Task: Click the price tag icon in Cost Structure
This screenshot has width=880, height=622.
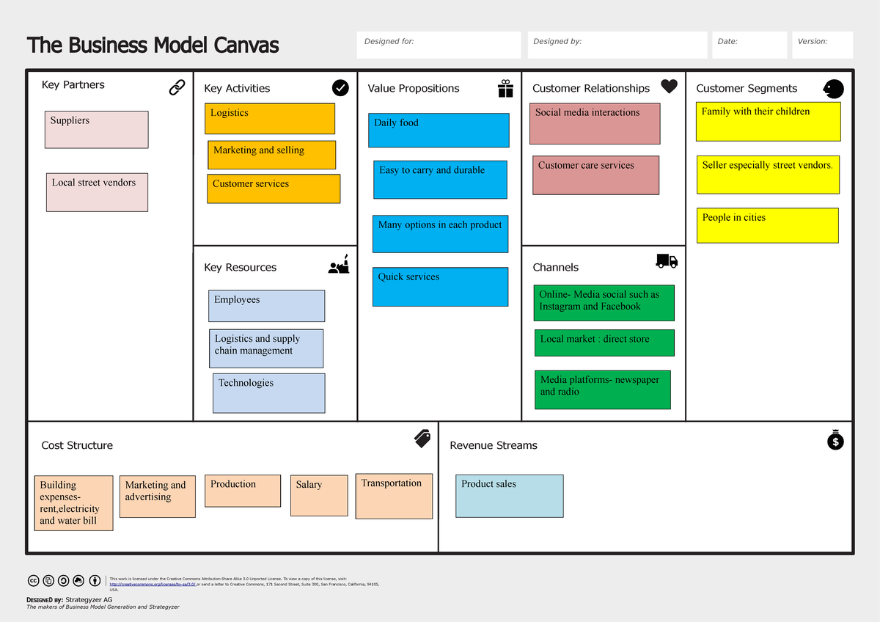Action: tap(422, 439)
